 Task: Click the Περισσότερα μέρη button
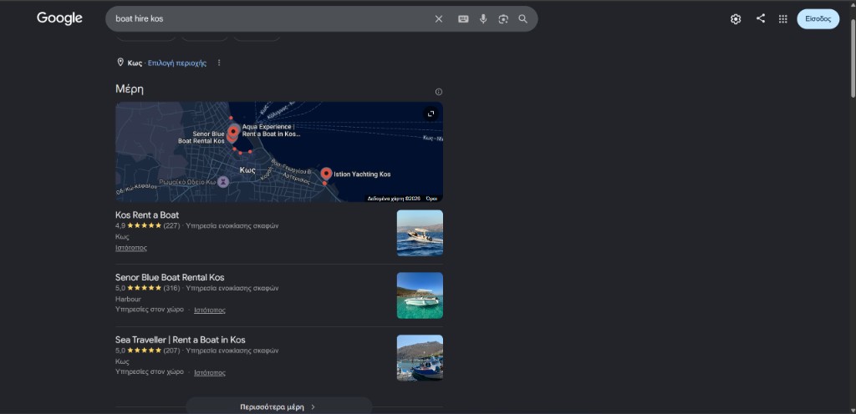(x=279, y=406)
